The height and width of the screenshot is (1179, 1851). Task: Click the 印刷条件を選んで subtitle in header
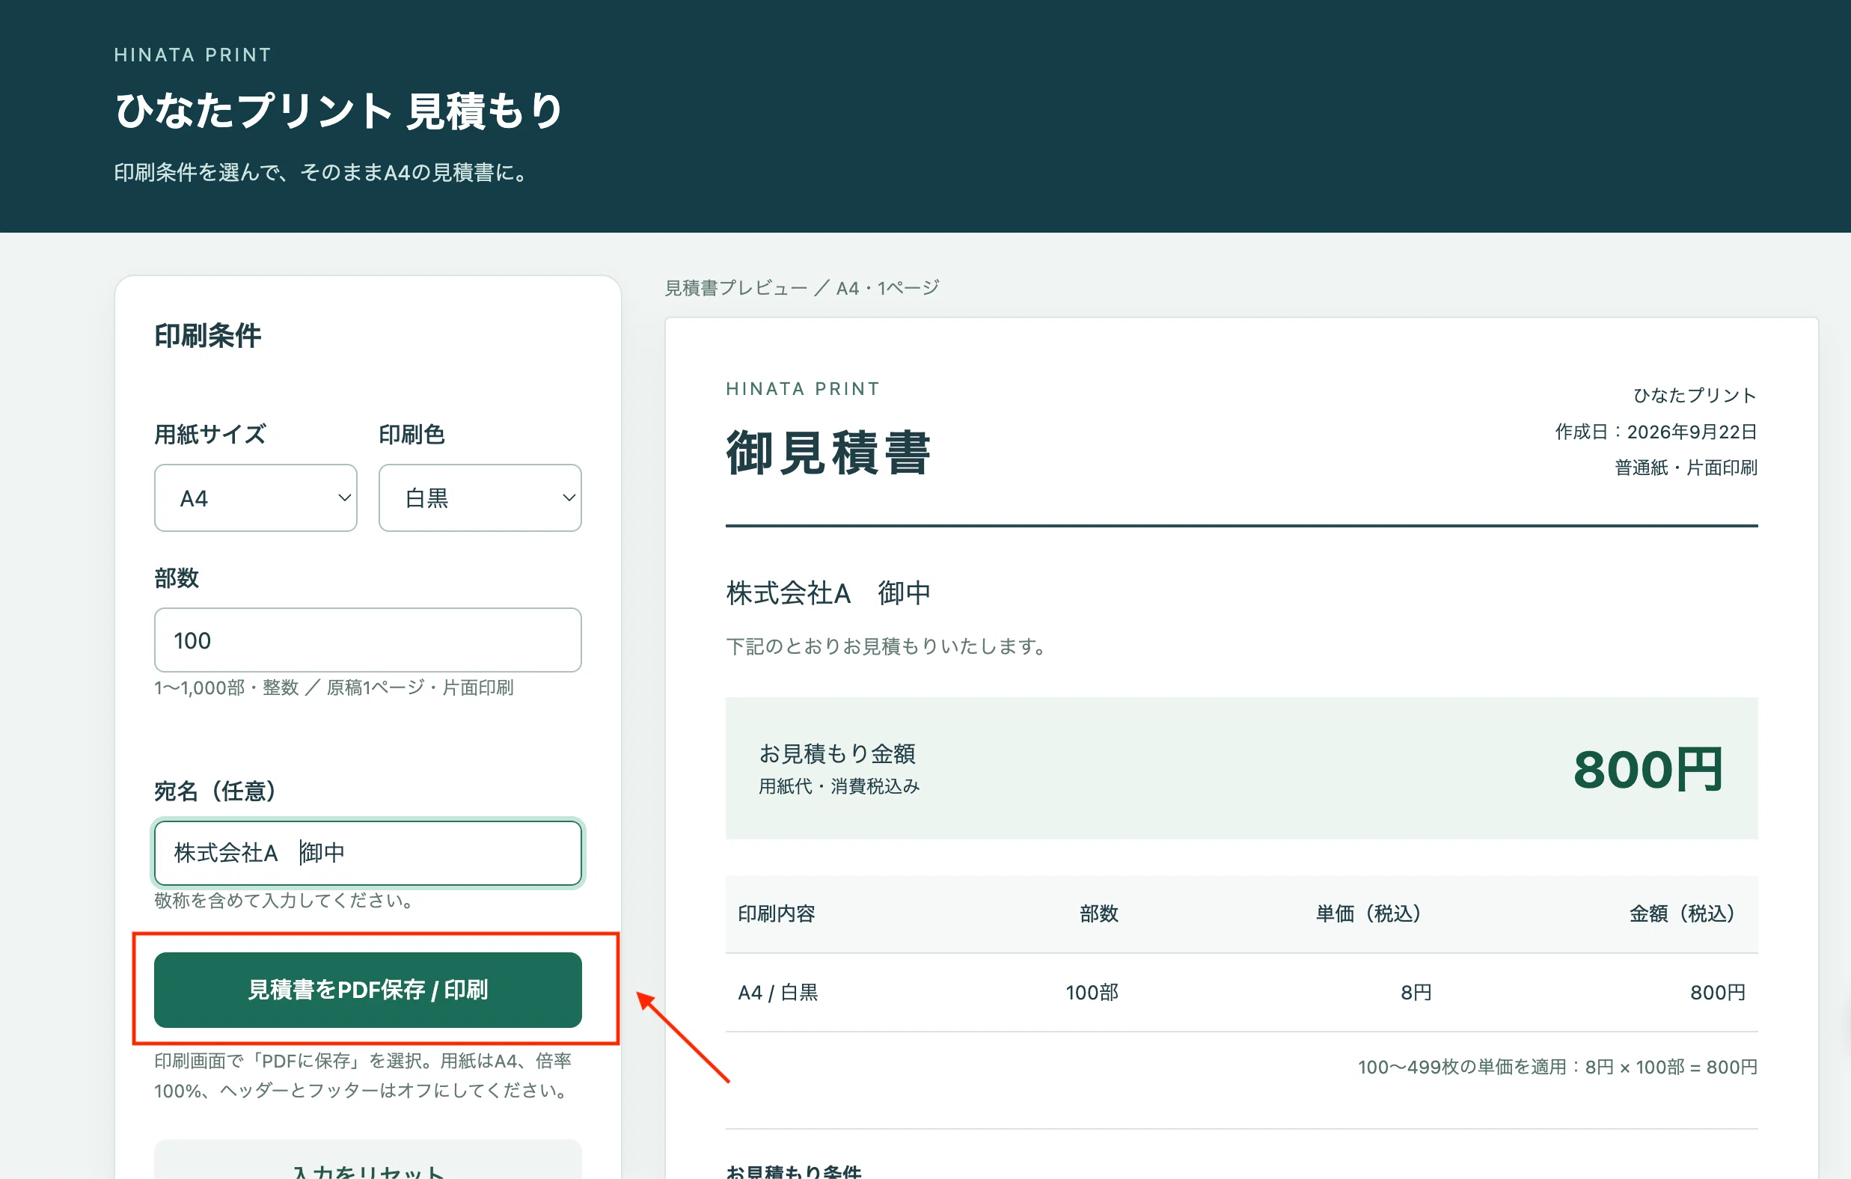pyautogui.click(x=322, y=172)
